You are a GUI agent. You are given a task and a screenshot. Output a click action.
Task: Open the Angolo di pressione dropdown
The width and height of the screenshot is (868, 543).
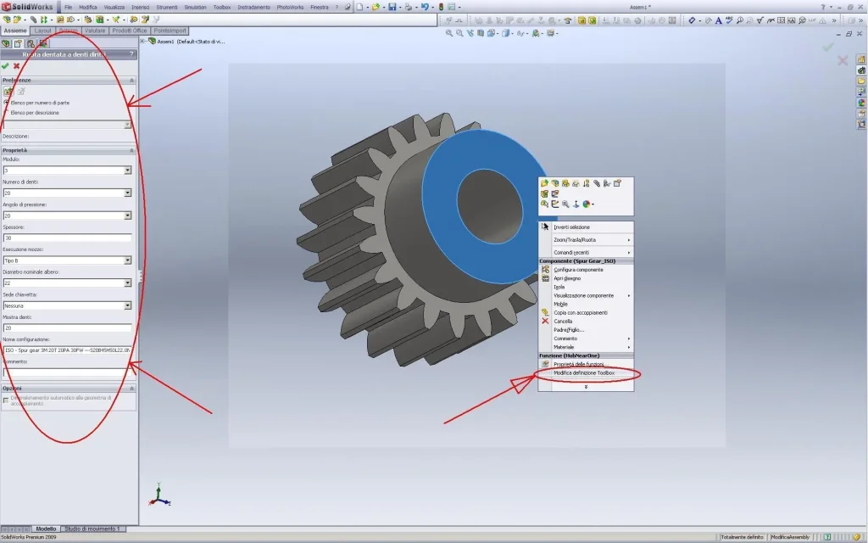point(127,216)
